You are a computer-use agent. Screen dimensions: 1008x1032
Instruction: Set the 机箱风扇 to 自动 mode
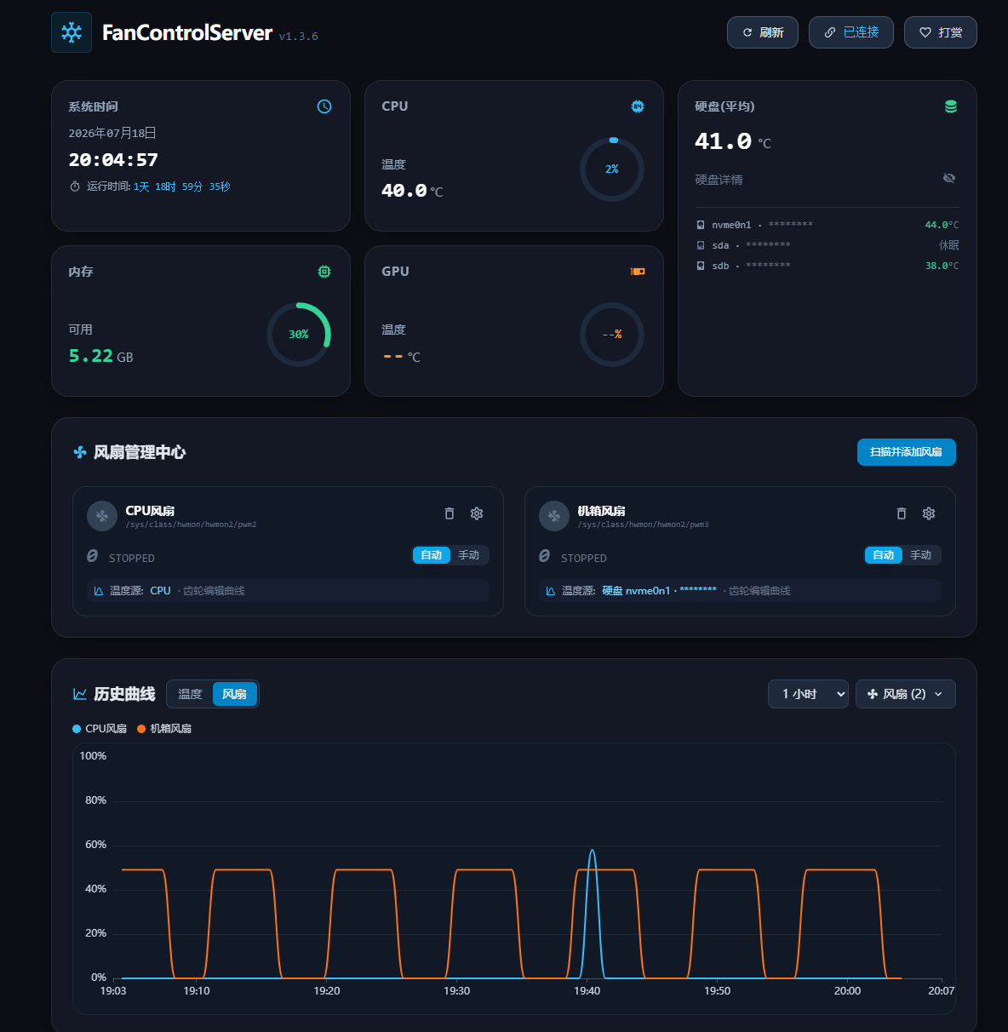884,555
